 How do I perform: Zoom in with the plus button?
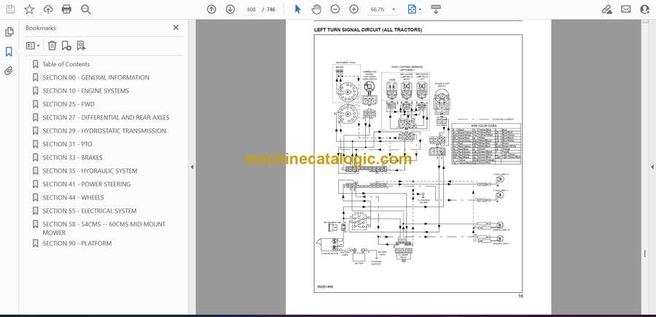(354, 9)
